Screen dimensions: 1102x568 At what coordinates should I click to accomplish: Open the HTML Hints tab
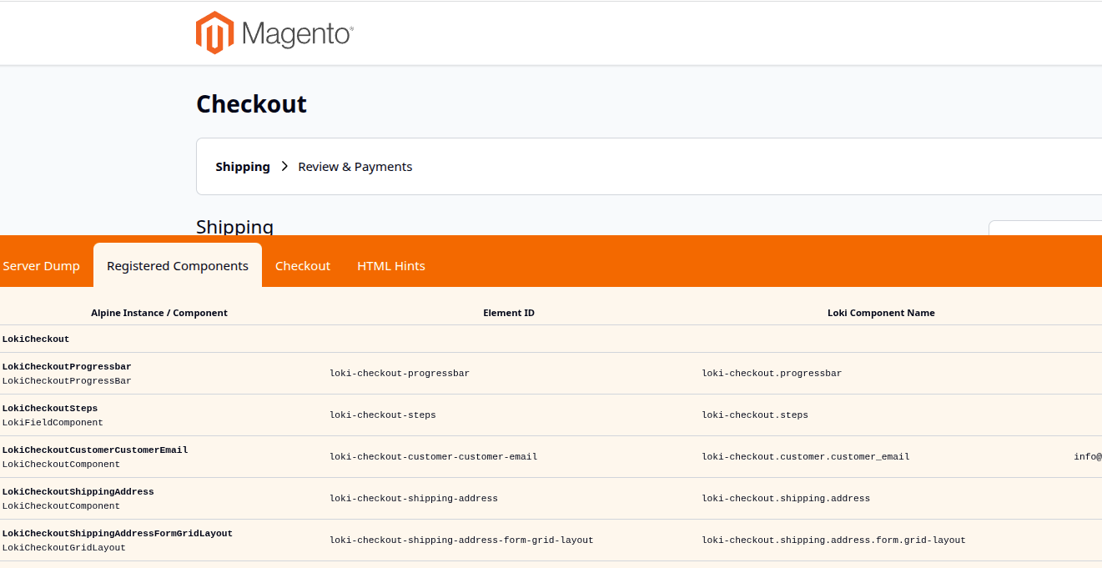click(391, 266)
